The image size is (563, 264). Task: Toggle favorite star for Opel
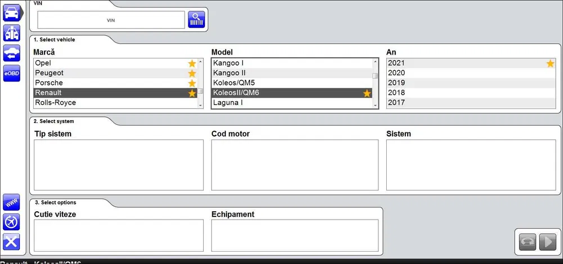point(192,63)
